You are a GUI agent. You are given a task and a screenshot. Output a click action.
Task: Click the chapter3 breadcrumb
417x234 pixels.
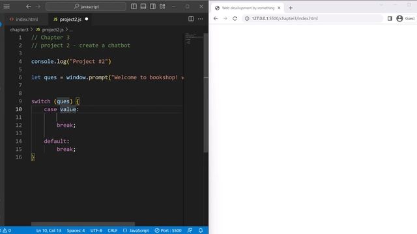[19, 30]
